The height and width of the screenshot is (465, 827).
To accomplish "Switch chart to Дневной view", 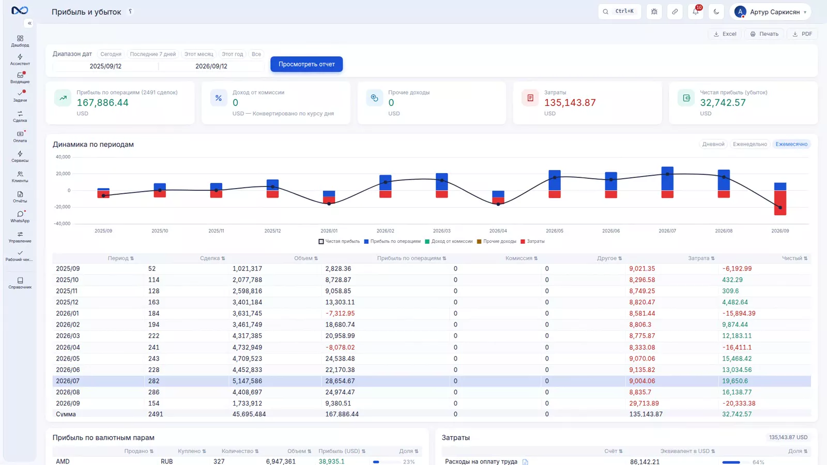I will [x=713, y=144].
